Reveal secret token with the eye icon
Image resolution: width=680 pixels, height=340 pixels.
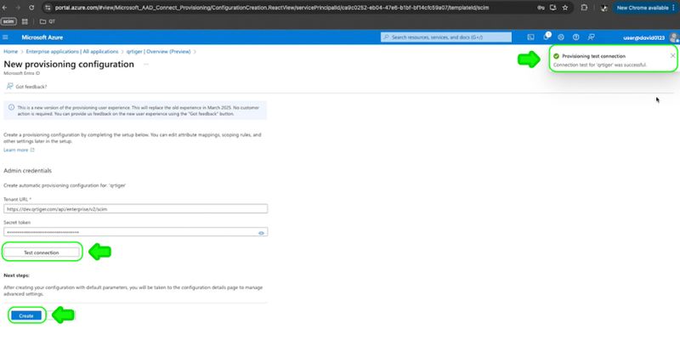pyautogui.click(x=261, y=233)
